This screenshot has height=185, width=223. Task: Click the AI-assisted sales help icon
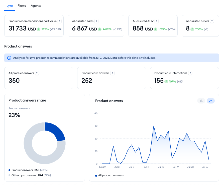[x=96, y=21]
